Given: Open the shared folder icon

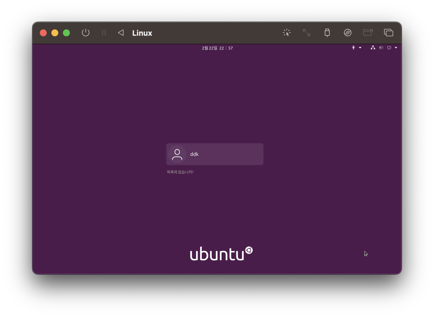Looking at the screenshot, I should pyautogui.click(x=368, y=32).
